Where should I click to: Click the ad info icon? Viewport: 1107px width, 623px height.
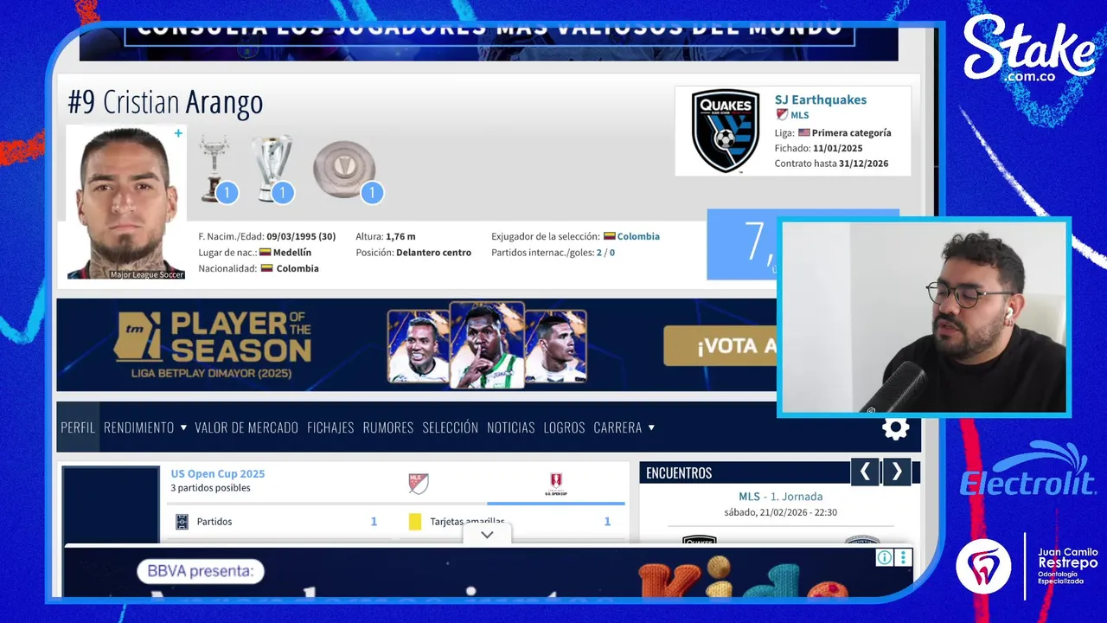click(x=885, y=557)
